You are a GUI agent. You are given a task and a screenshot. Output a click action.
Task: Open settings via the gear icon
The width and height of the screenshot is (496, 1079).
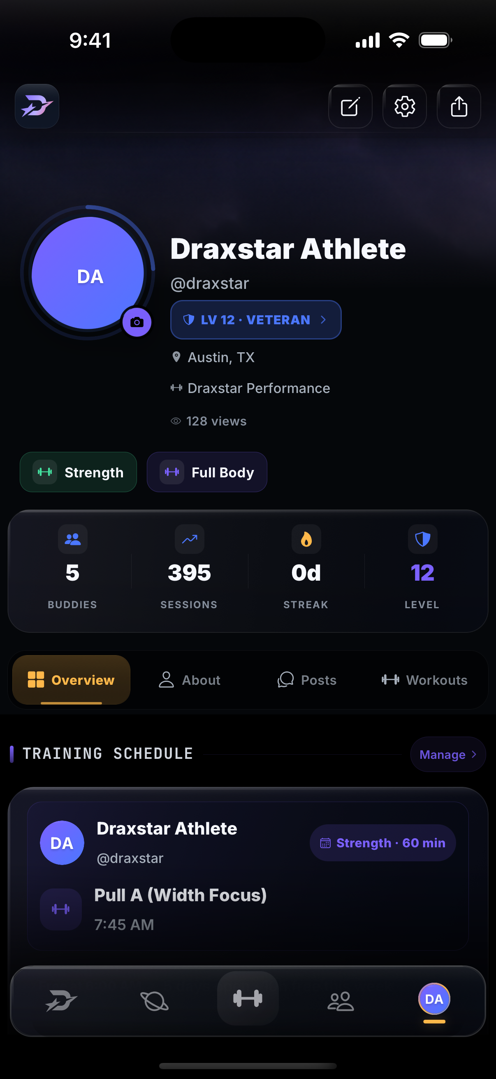click(404, 107)
